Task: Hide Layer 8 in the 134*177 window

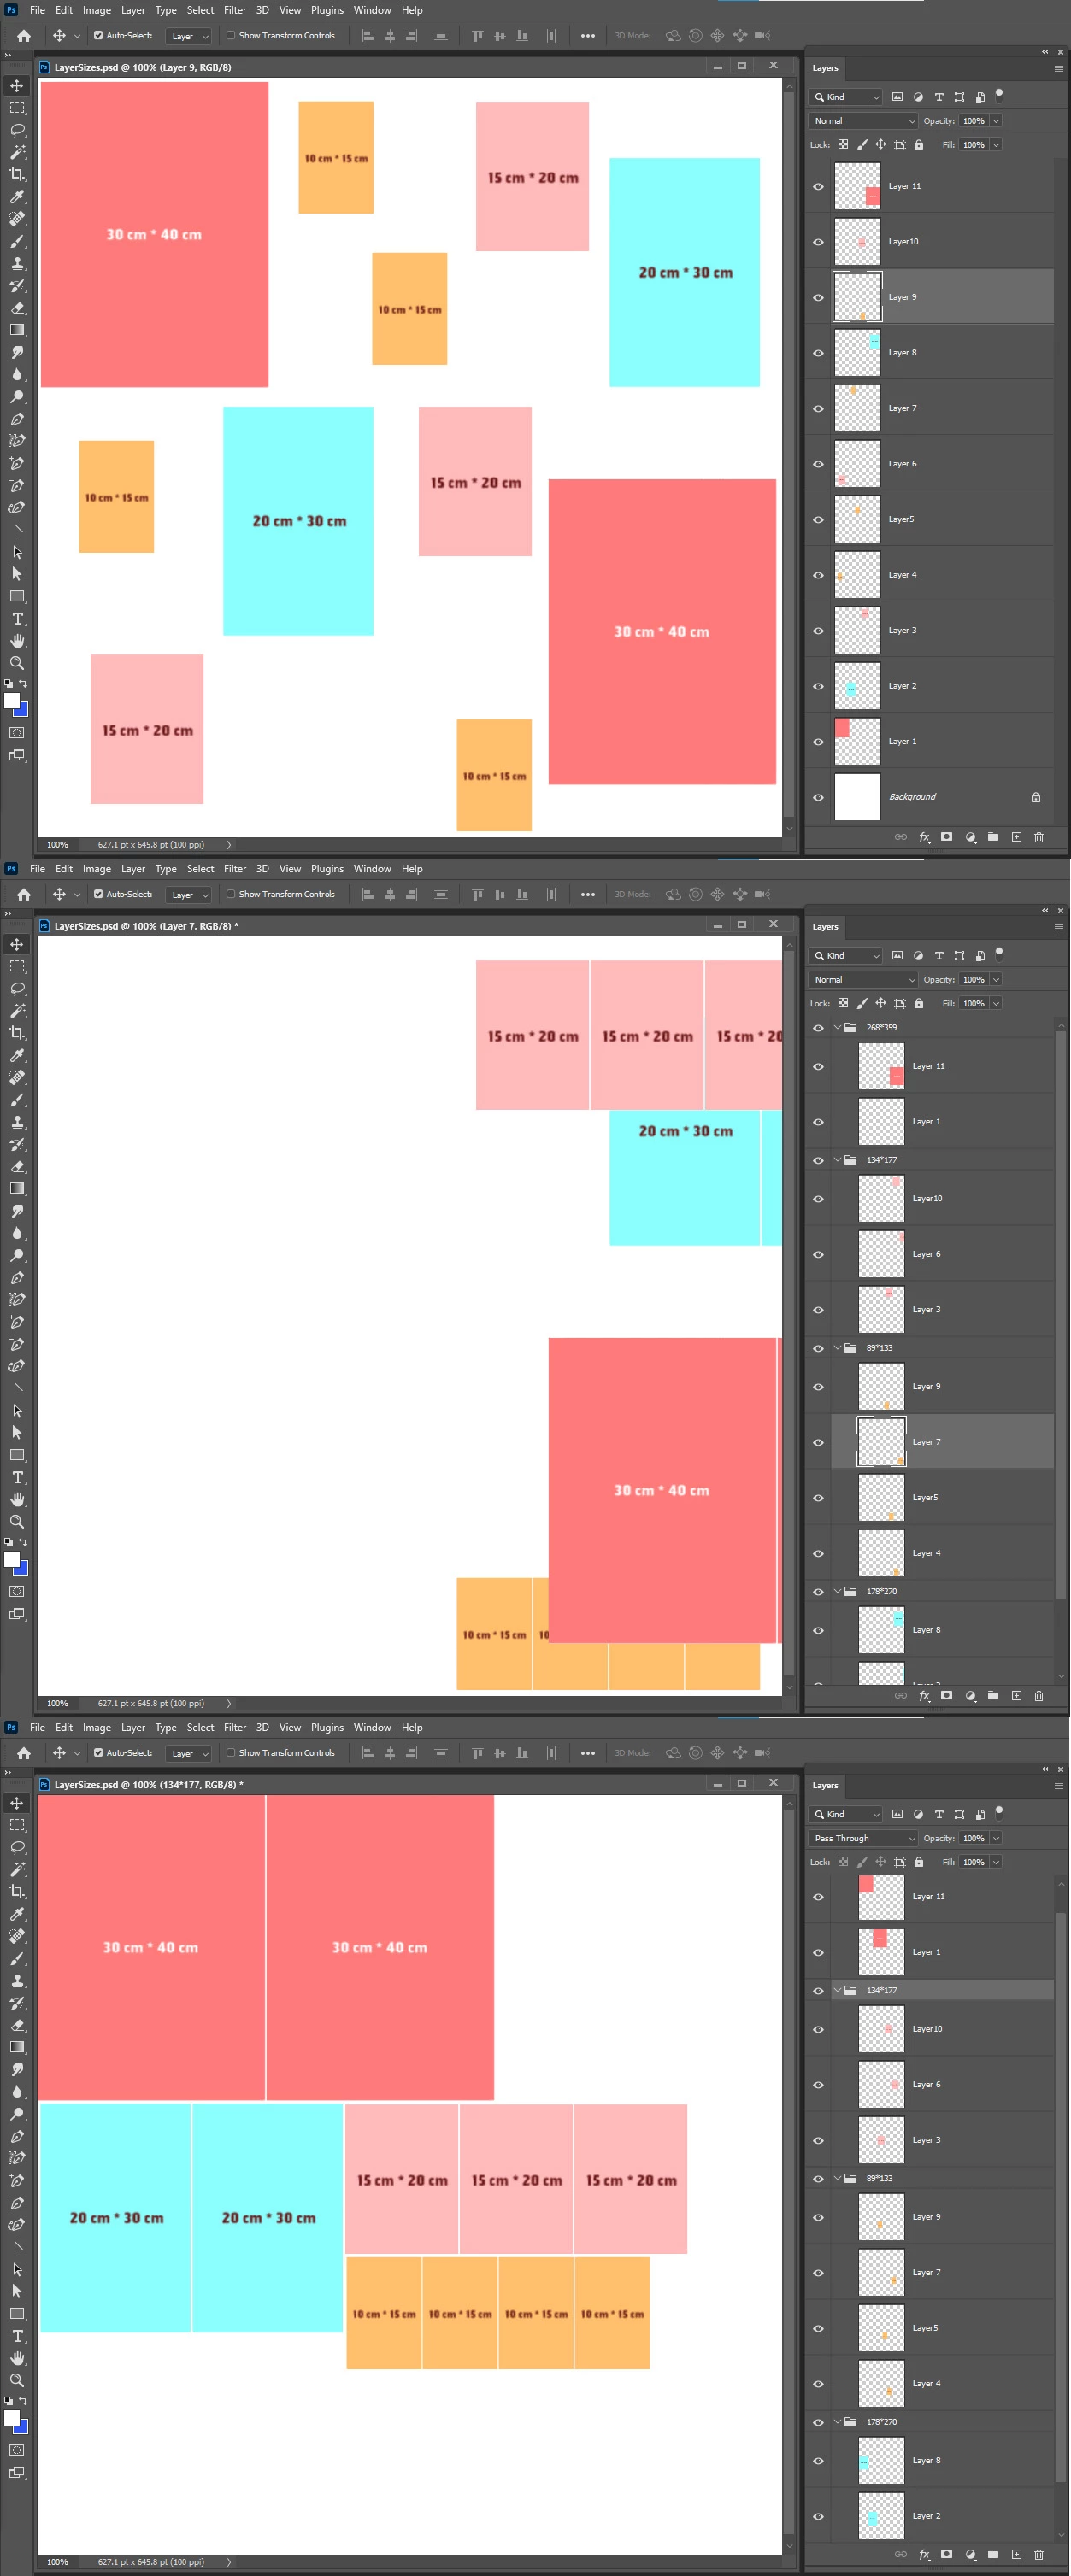Action: 818,2460
